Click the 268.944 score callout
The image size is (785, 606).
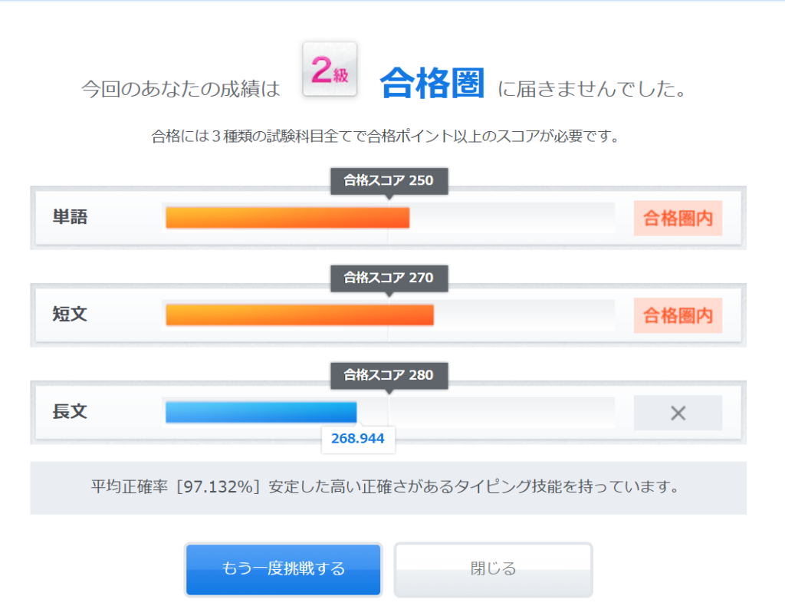pyautogui.click(x=358, y=439)
